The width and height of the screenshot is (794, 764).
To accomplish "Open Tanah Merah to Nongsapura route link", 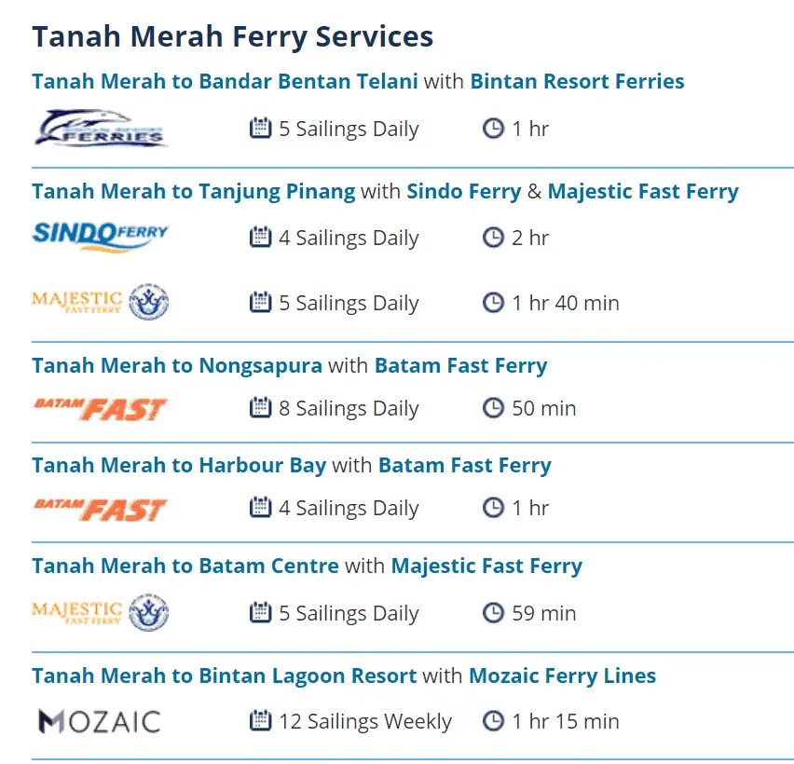I will click(177, 365).
